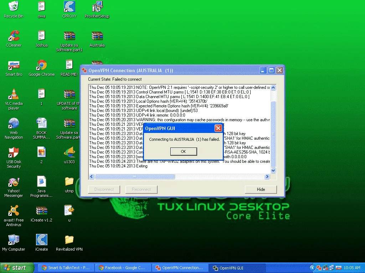The height and width of the screenshot is (273, 365).
Task: Select the My Computer icon
Action: (x=14, y=240)
